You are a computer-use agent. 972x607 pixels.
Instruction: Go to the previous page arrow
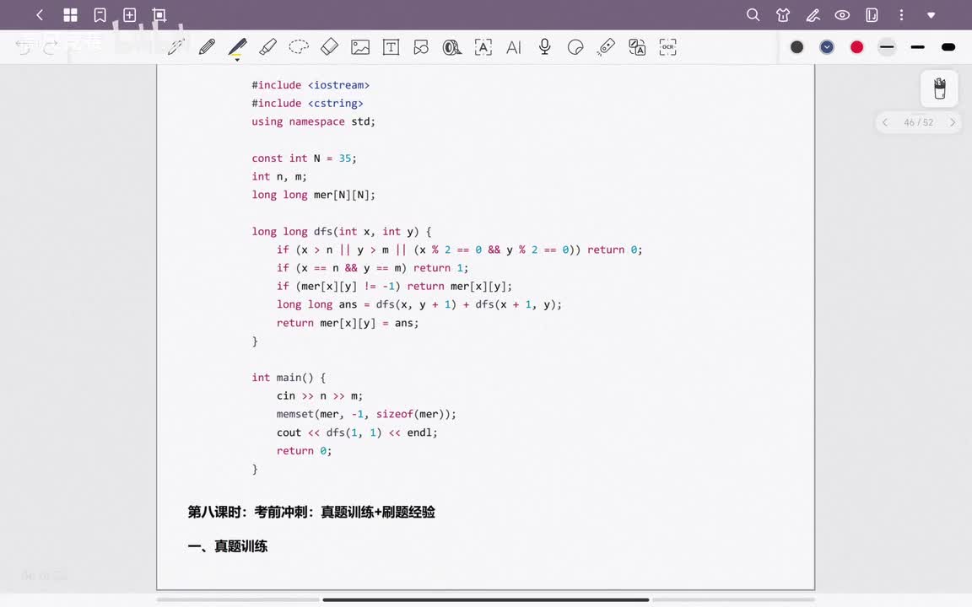(x=885, y=122)
